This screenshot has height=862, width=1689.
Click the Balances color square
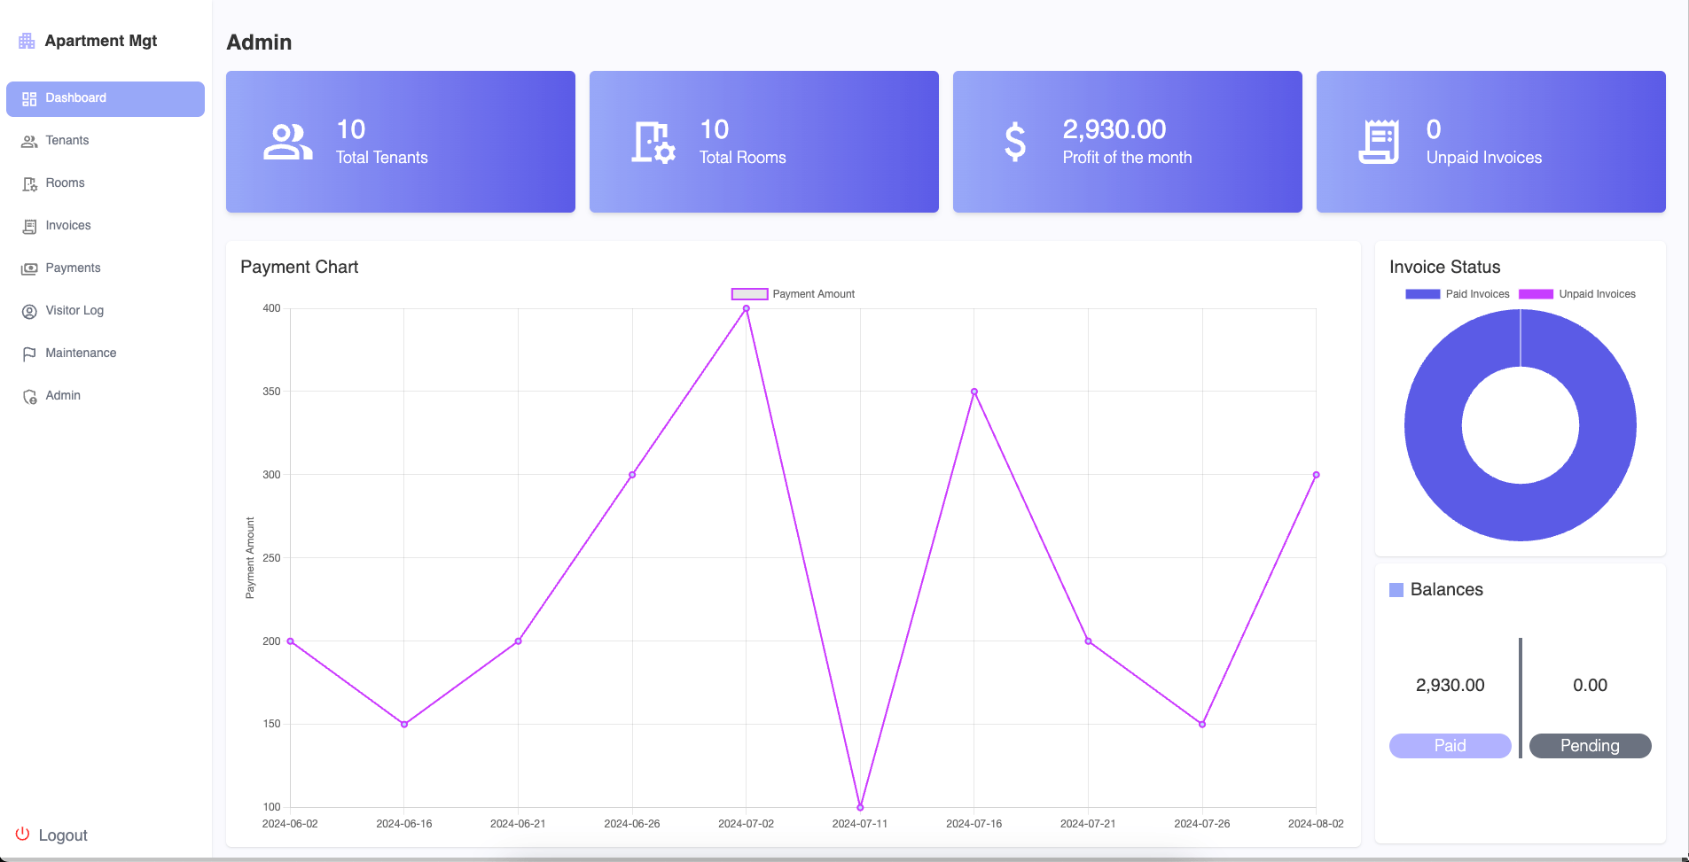pyautogui.click(x=1396, y=588)
